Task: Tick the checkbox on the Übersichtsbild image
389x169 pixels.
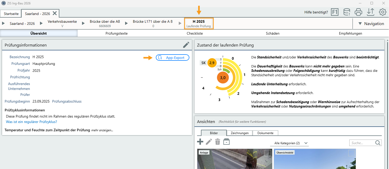Action: (351, 153)
